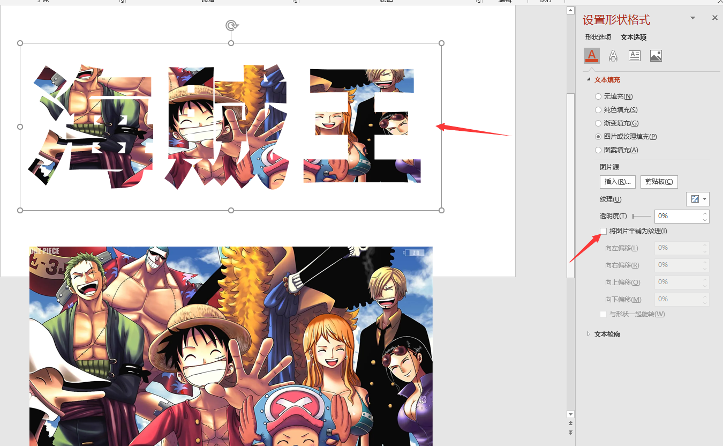Collapse the 文本填充 section
The height and width of the screenshot is (446, 723).
(589, 79)
